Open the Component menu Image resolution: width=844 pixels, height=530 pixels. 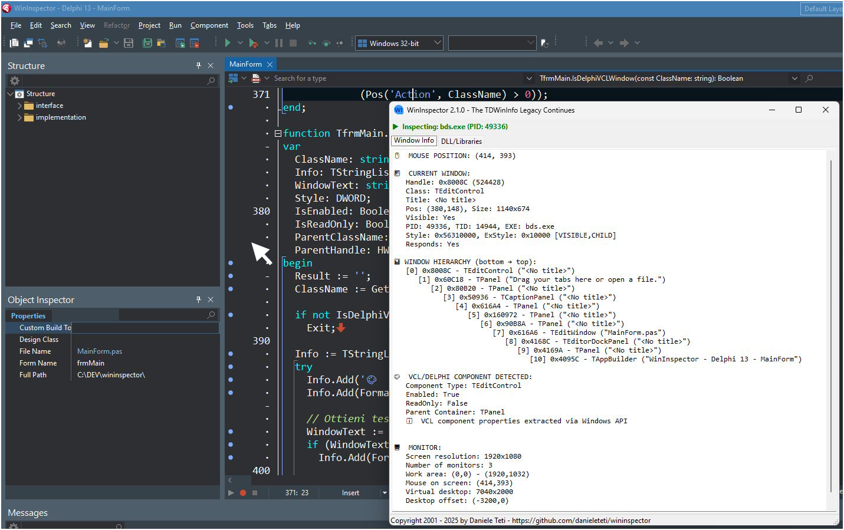click(x=209, y=25)
